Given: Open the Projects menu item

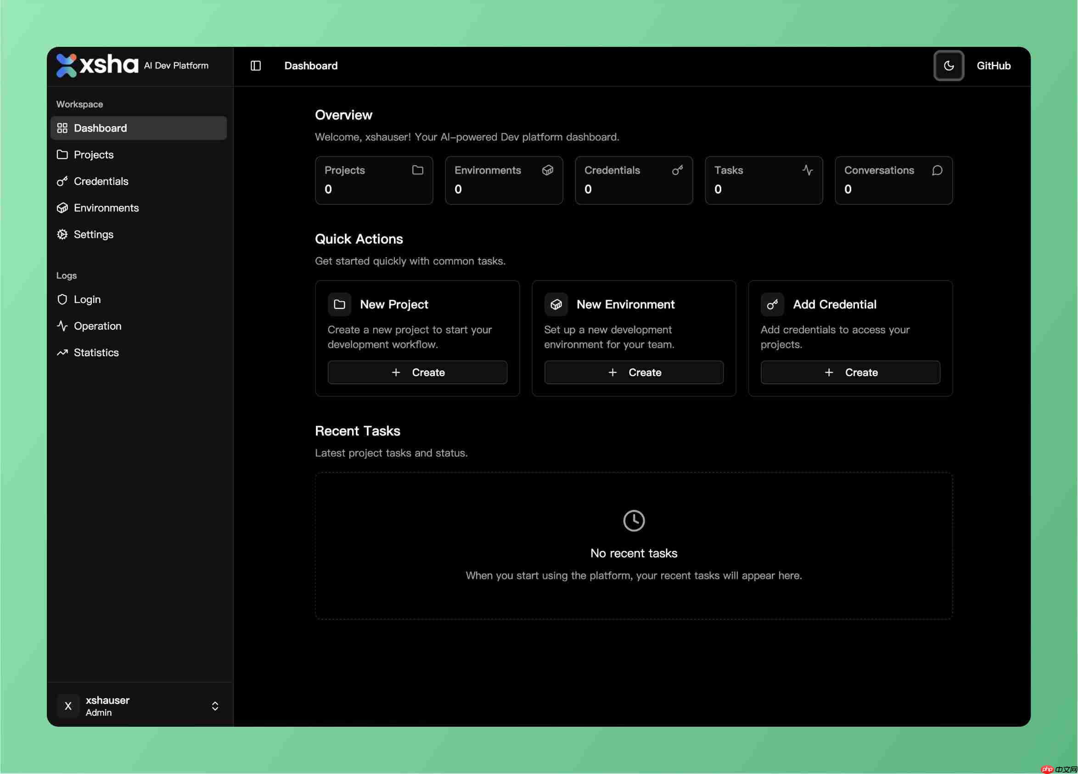Looking at the screenshot, I should click(x=94, y=154).
